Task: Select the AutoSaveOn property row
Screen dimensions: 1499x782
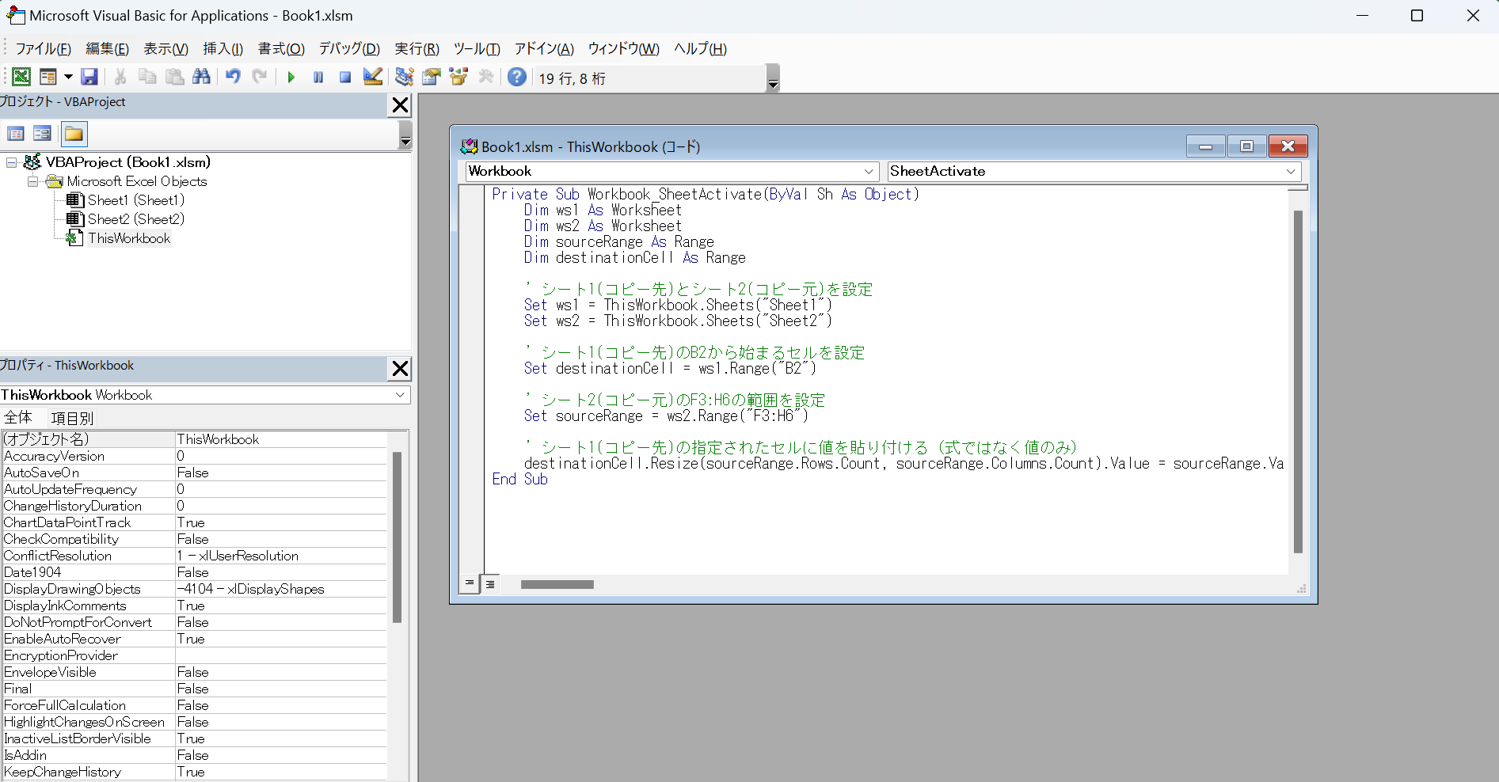Action: pos(194,473)
